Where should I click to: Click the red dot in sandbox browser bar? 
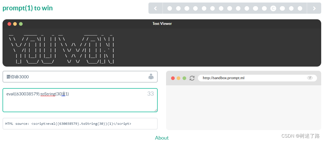pos(173,78)
